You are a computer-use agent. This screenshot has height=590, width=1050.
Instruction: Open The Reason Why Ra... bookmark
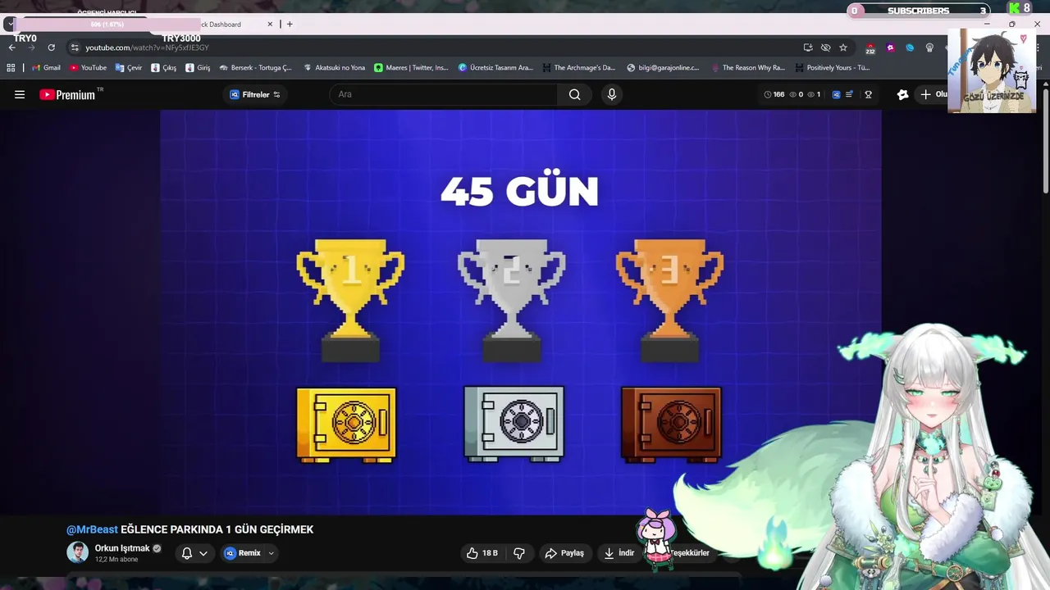tap(748, 68)
